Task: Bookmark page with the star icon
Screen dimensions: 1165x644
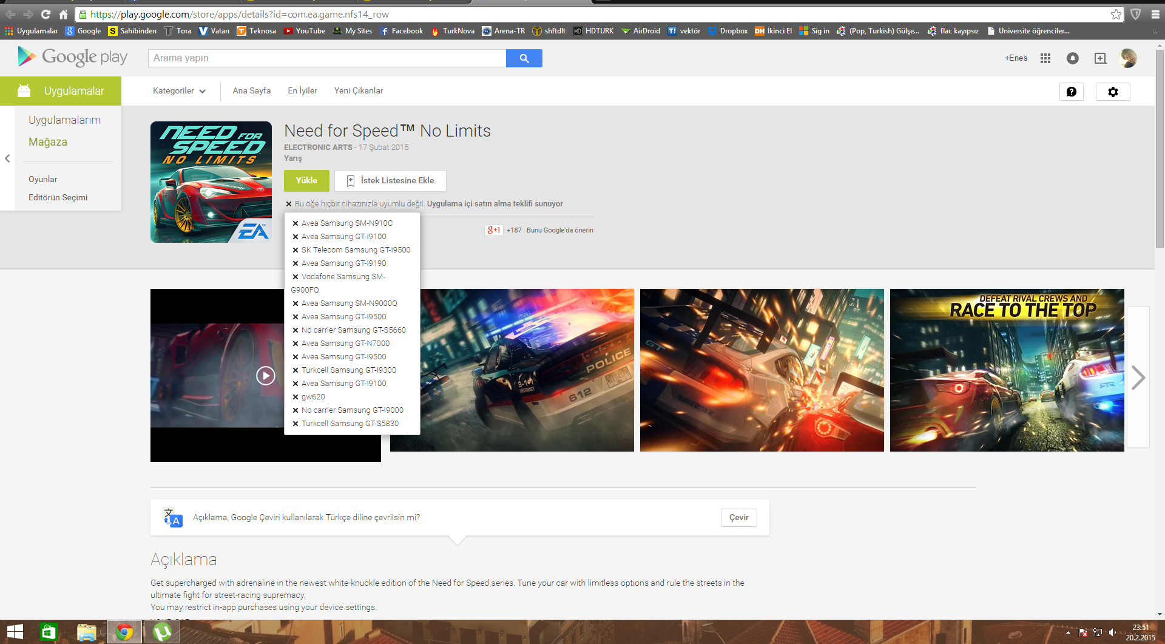Action: pyautogui.click(x=1116, y=14)
